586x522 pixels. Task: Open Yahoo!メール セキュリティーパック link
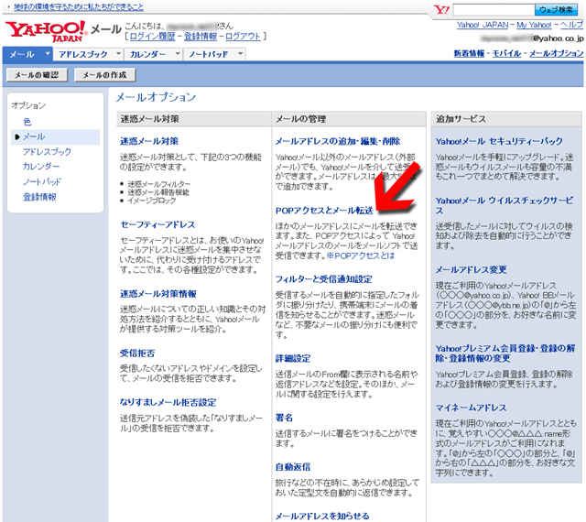(x=499, y=141)
